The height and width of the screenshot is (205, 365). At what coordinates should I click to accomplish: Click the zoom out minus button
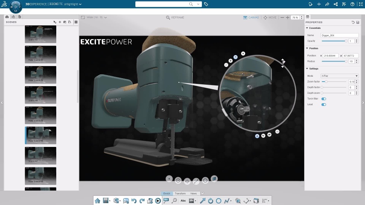[x=282, y=17]
